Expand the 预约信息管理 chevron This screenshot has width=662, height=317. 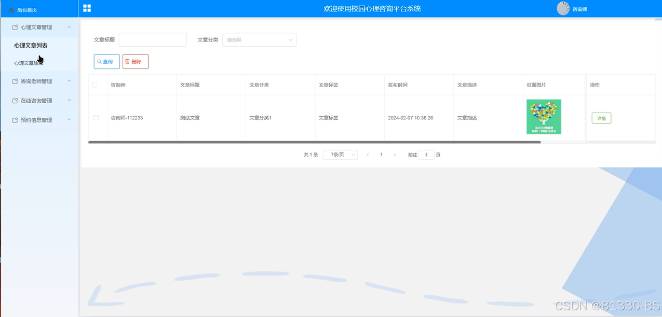[x=70, y=119]
